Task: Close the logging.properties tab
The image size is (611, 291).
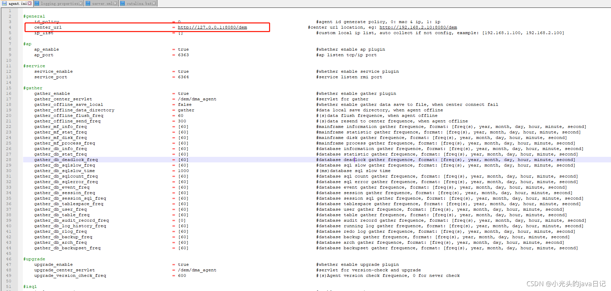Action: click(80, 3)
